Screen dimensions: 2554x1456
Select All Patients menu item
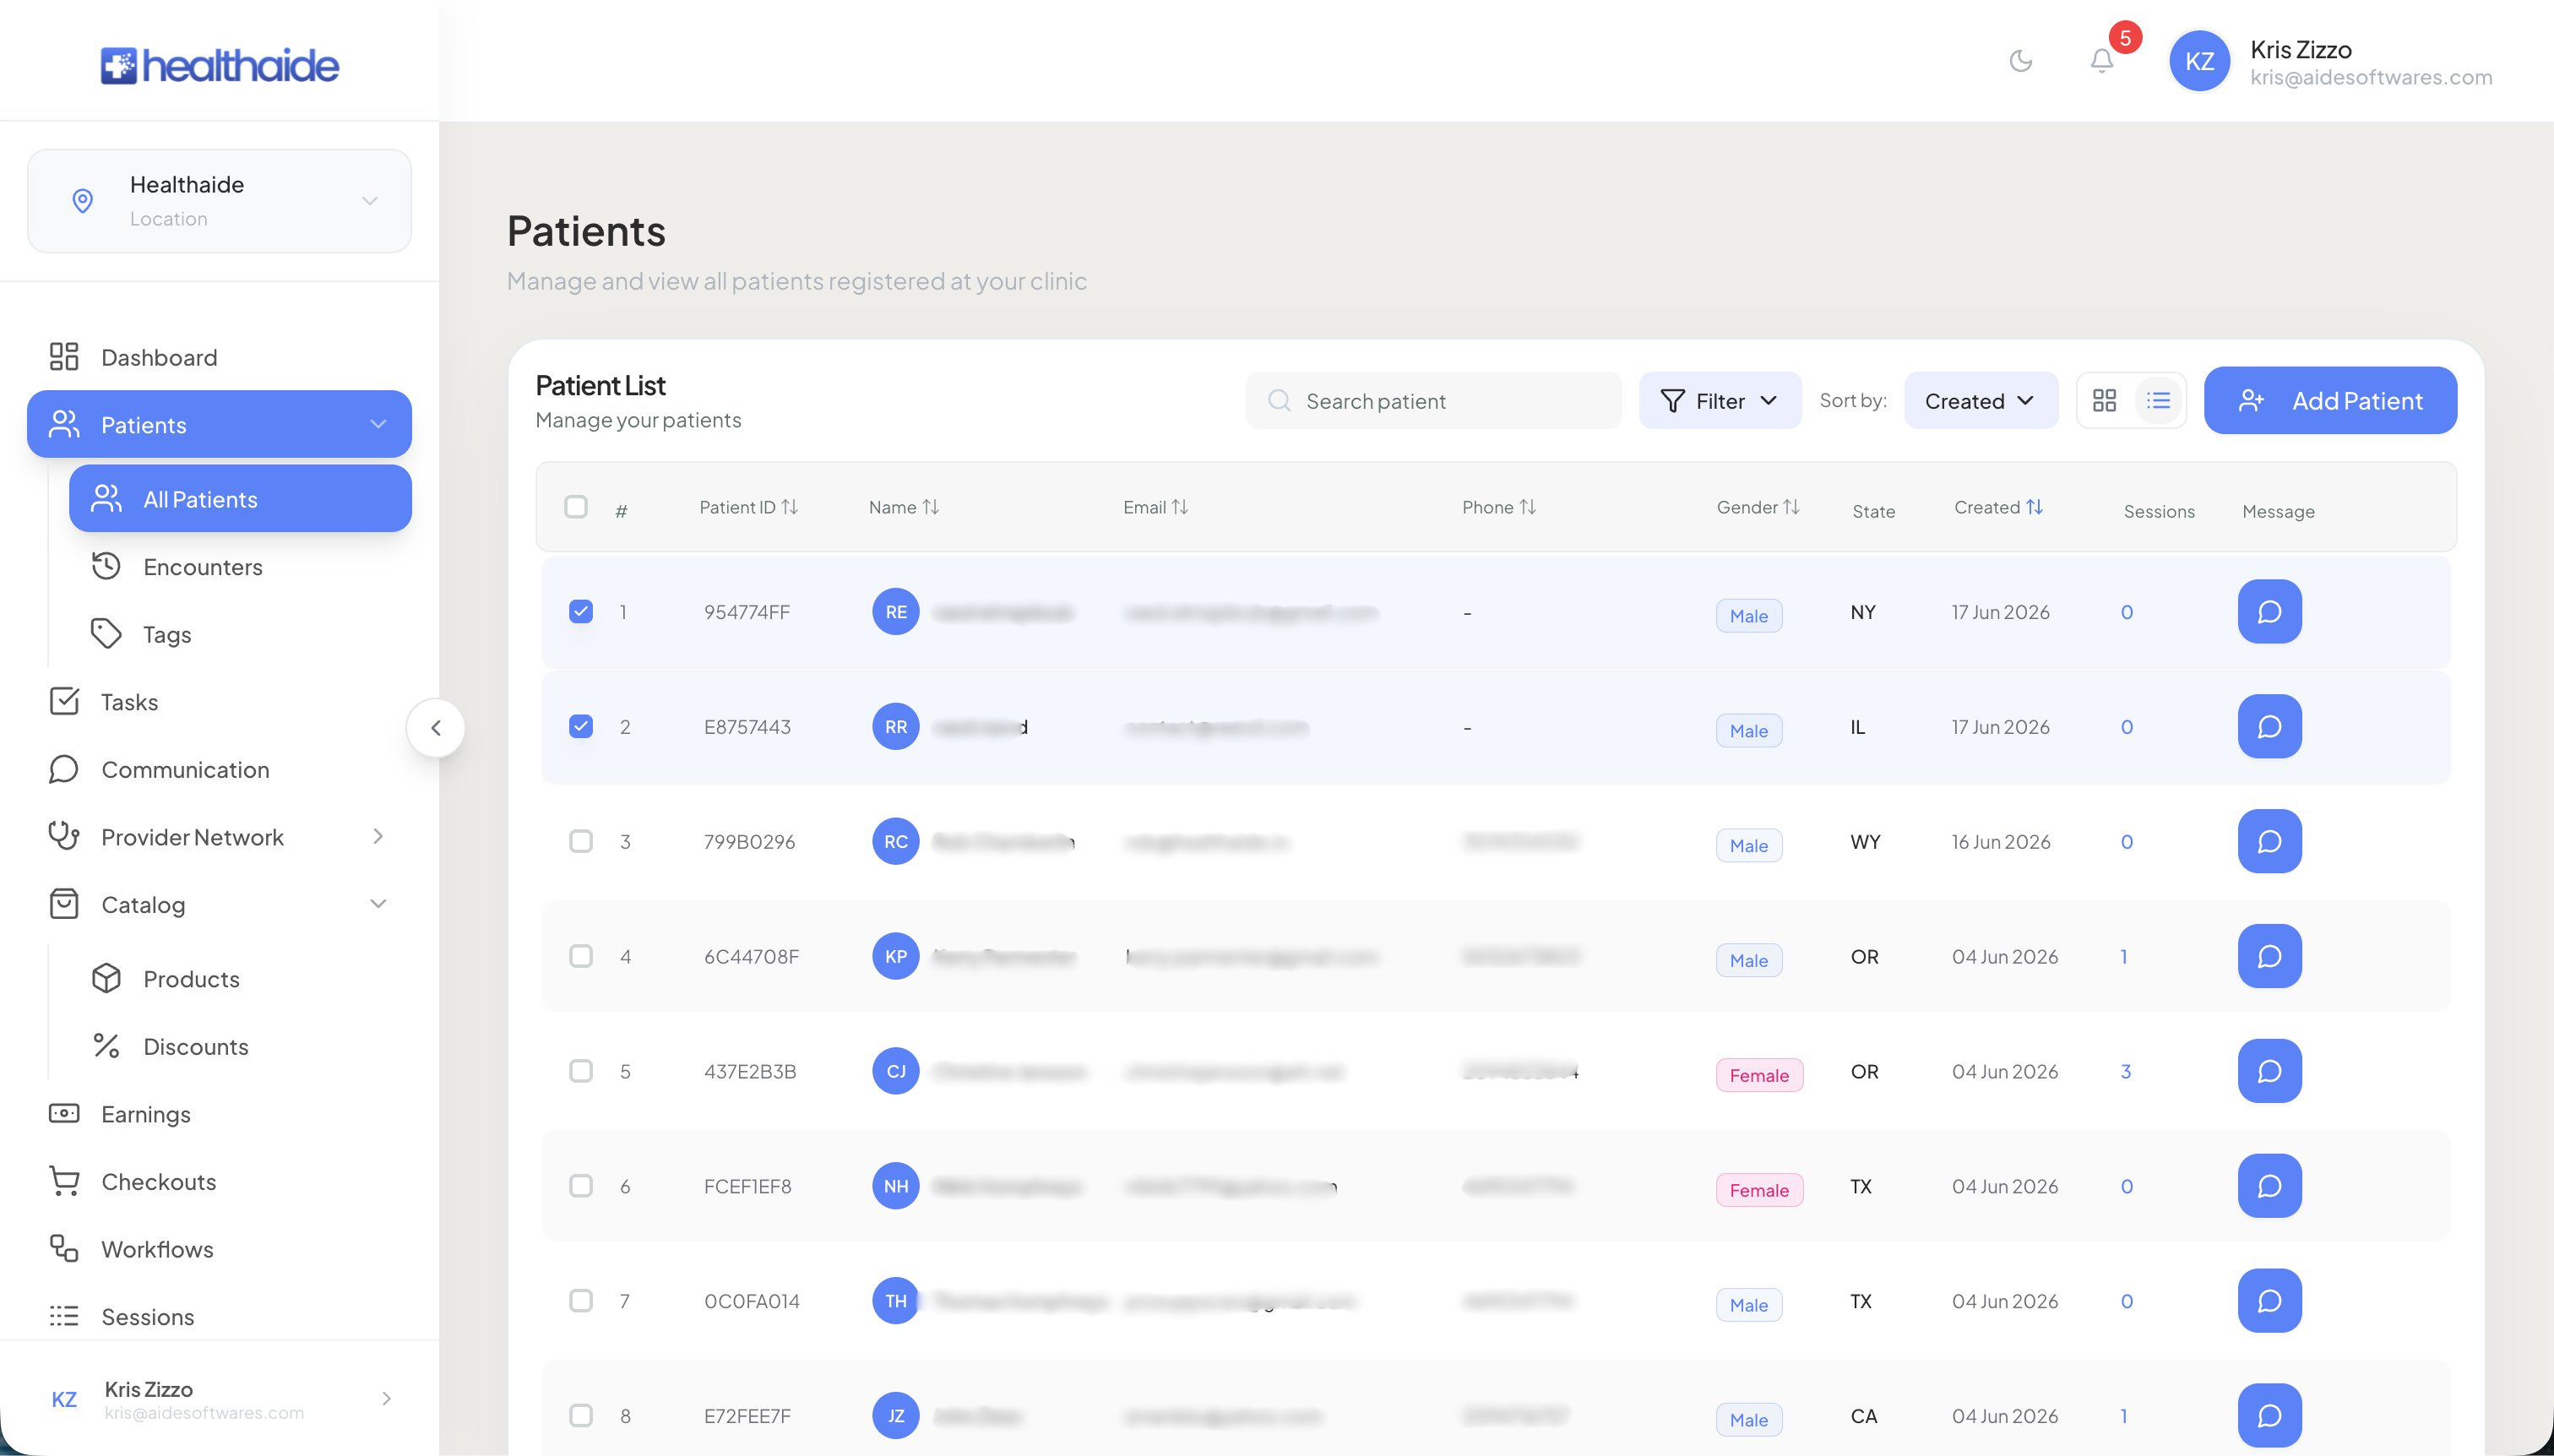[x=240, y=498]
